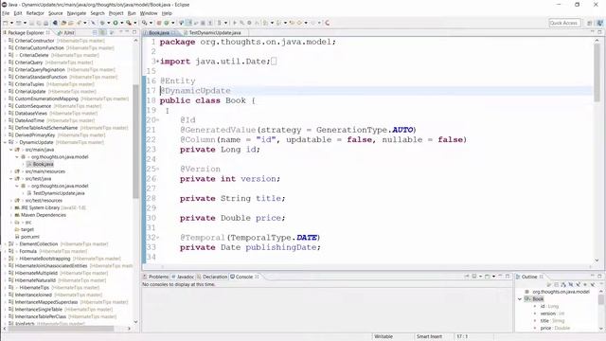Click the Open Perspective icon
This screenshot has height=341, width=606.
point(590,23)
